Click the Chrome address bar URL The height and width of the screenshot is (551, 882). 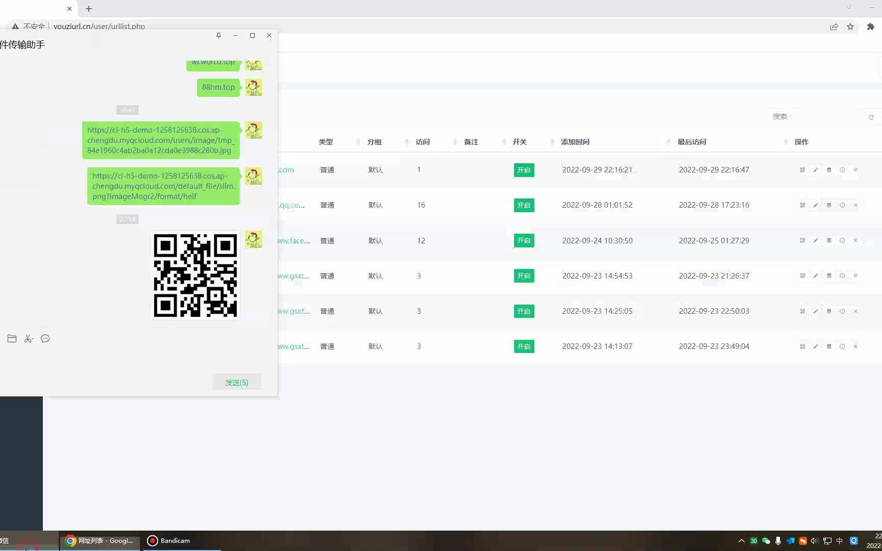coord(99,27)
